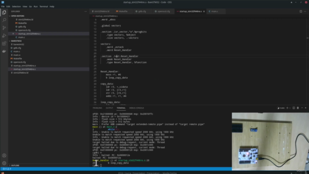Show the Output panel tab
Viewport: 309px width, 174px height.
click(x=110, y=108)
